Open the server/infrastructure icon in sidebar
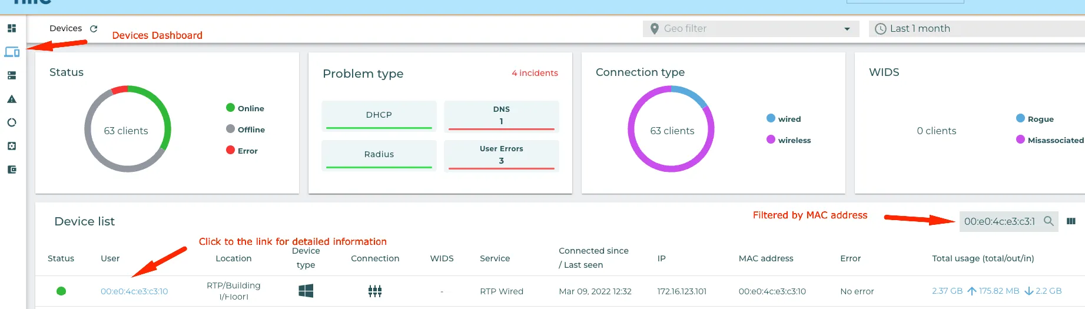Screen dimensions: 1085x309 tap(12, 75)
